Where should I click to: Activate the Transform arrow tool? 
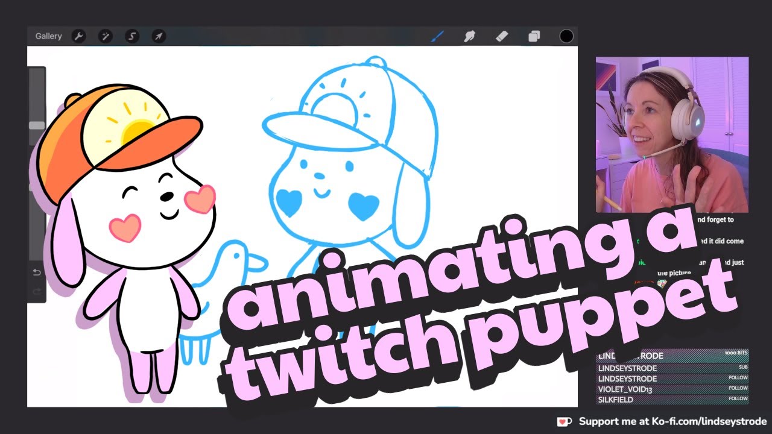click(159, 36)
